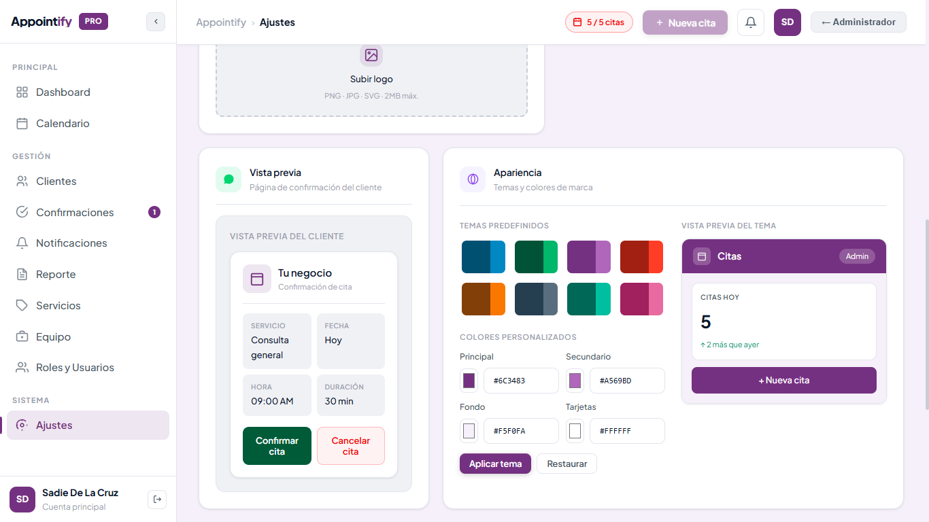Screen dimensions: 929x522
Task: Select the teal predefined theme
Action: pyautogui.click(x=589, y=299)
